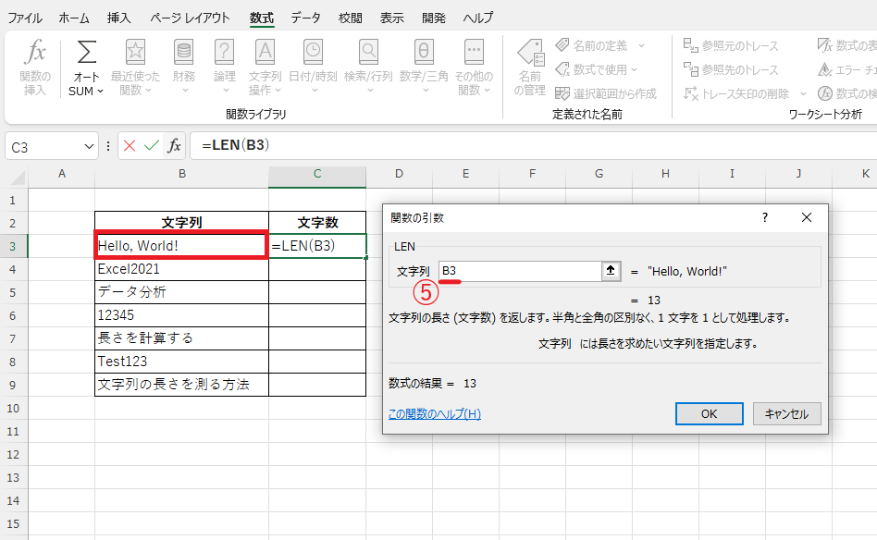The height and width of the screenshot is (540, 877).
Task: Select the cell containing Hello, World!
Action: pos(181,246)
